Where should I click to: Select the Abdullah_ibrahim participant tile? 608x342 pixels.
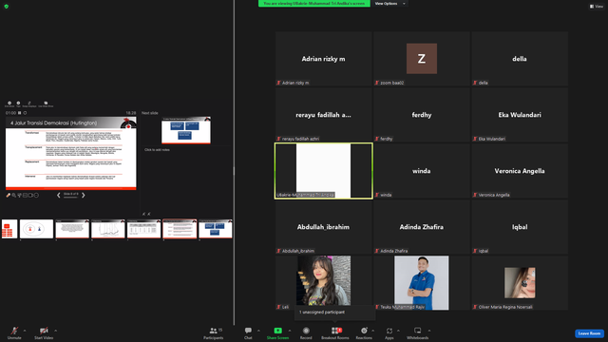[323, 227]
